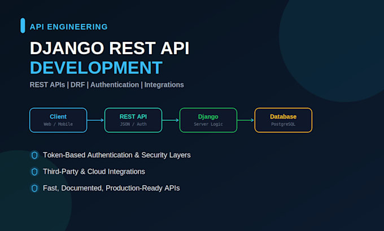Click the Token-Based Authentication & Security Layers text
Viewport: 384px width, 231px height.
(116, 155)
